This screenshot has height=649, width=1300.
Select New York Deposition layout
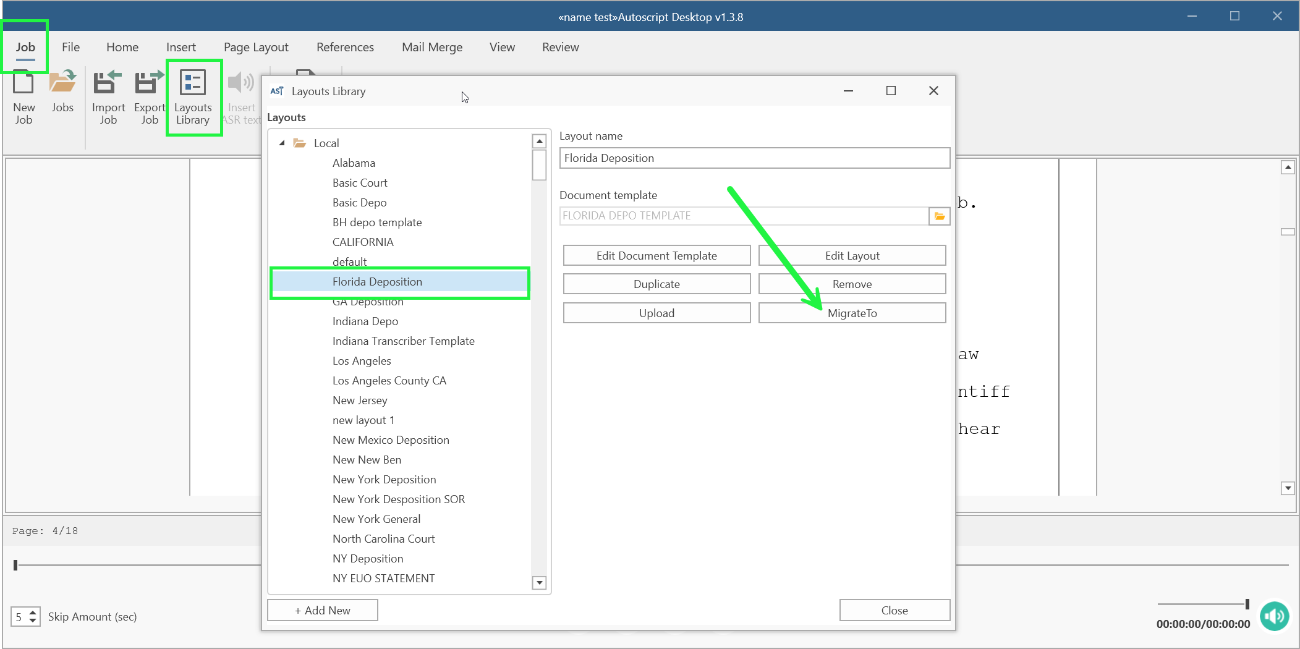[384, 480]
